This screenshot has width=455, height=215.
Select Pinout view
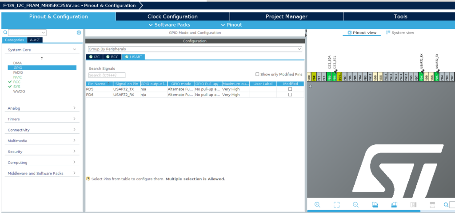(x=362, y=32)
